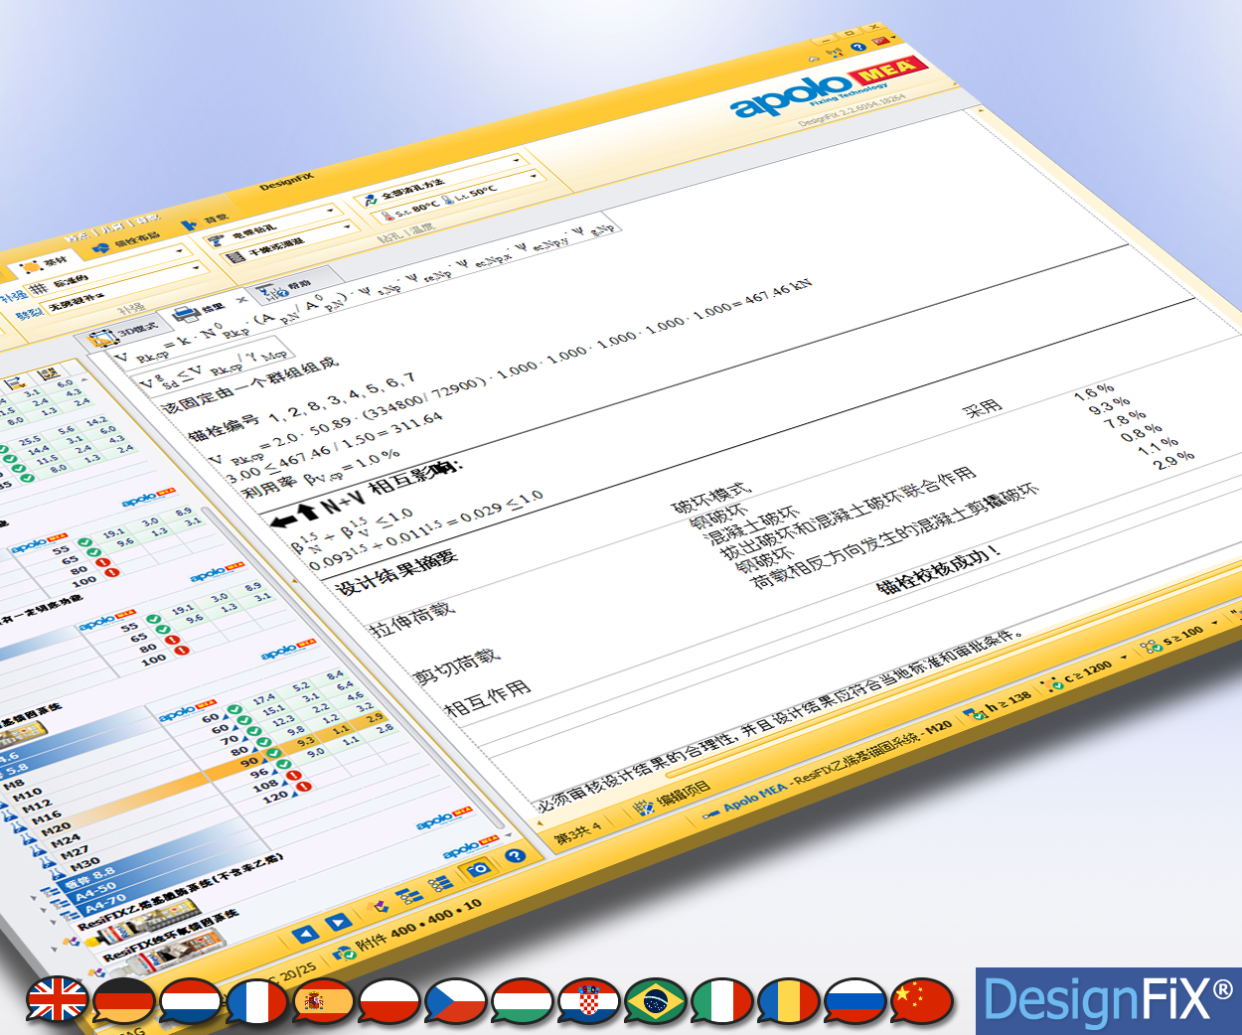The image size is (1242, 1035).
Task: Pick the Romanian flag language bubble
Action: pos(790,1001)
